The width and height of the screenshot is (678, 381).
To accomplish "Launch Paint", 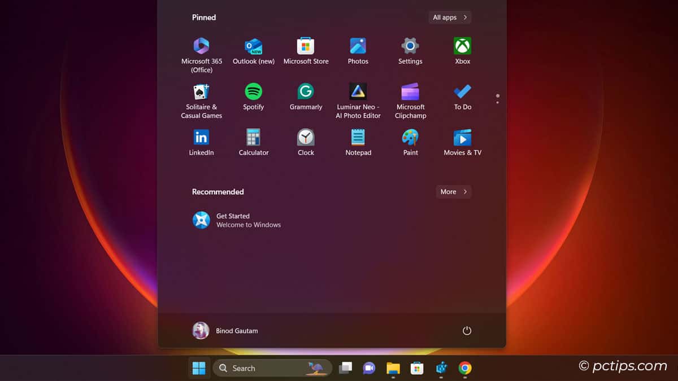I will [410, 138].
